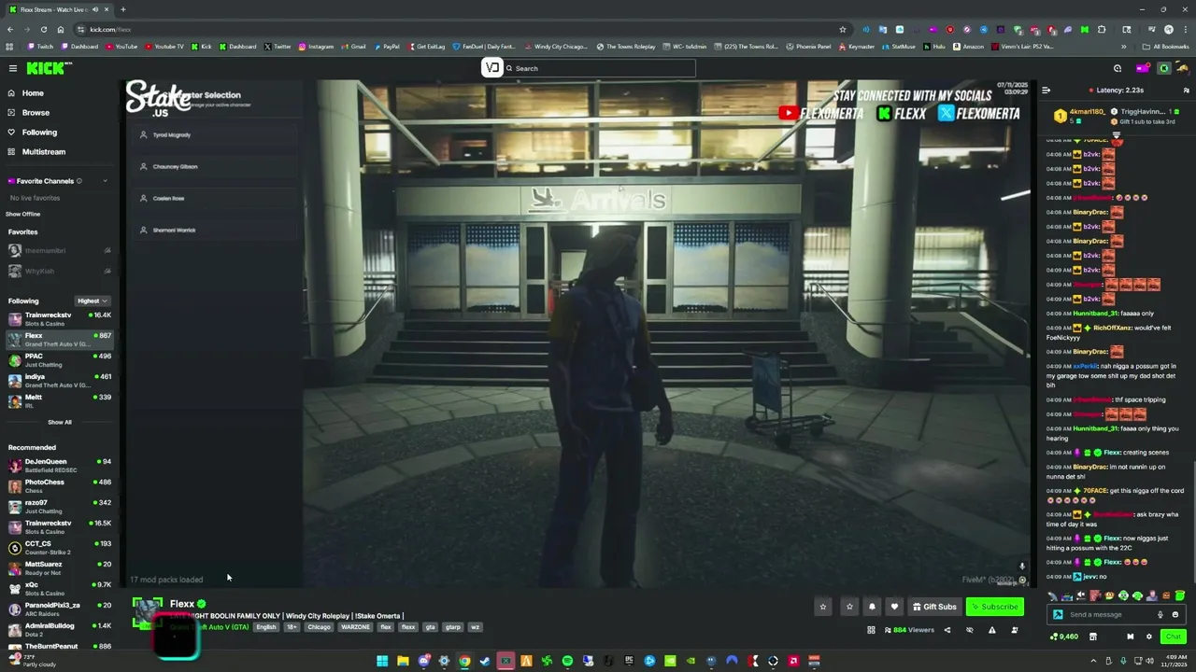Open indiya channel in the Following list
This screenshot has height=672, width=1196.
coord(58,380)
